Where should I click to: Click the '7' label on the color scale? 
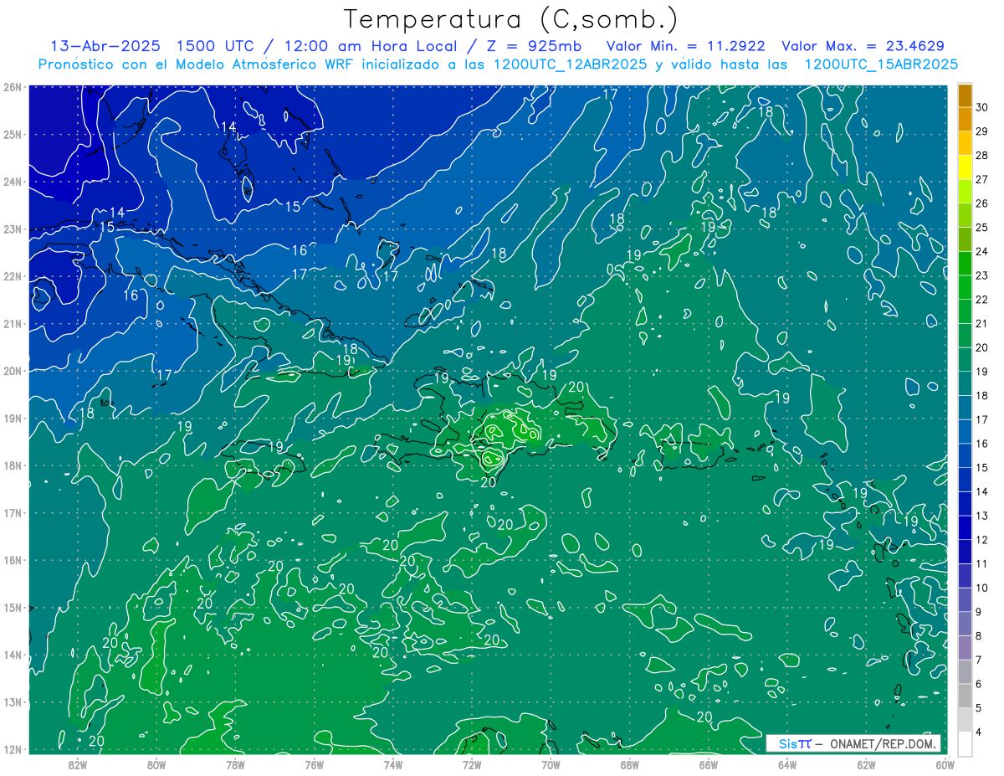pyautogui.click(x=979, y=660)
